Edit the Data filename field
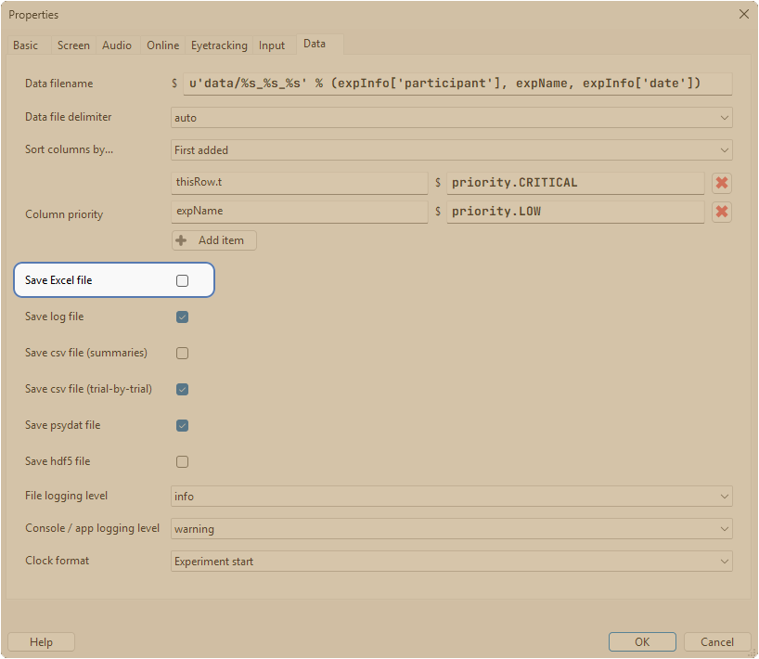 (457, 84)
